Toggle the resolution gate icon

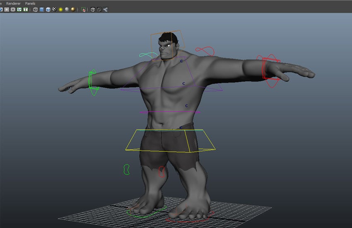(x=13, y=10)
